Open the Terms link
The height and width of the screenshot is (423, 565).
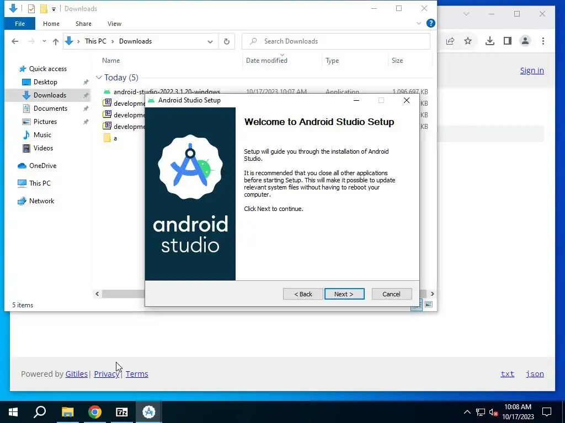(137, 374)
